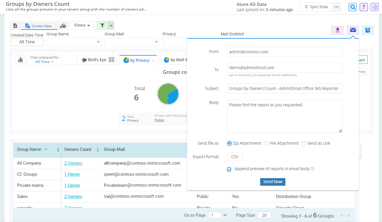382x222 pixels.
Task: Click the green filter funnel icon
Action: 102,25
